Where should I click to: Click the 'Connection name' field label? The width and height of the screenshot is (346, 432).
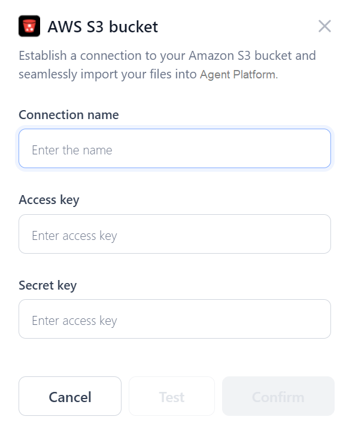pos(69,115)
